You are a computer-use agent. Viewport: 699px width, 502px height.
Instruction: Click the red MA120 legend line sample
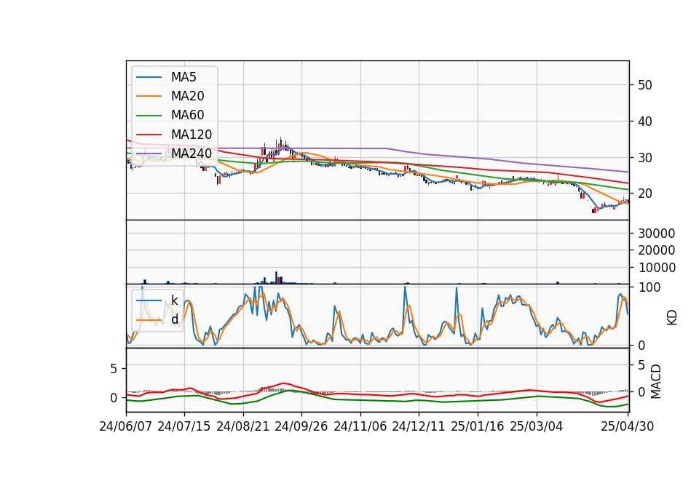coord(149,135)
